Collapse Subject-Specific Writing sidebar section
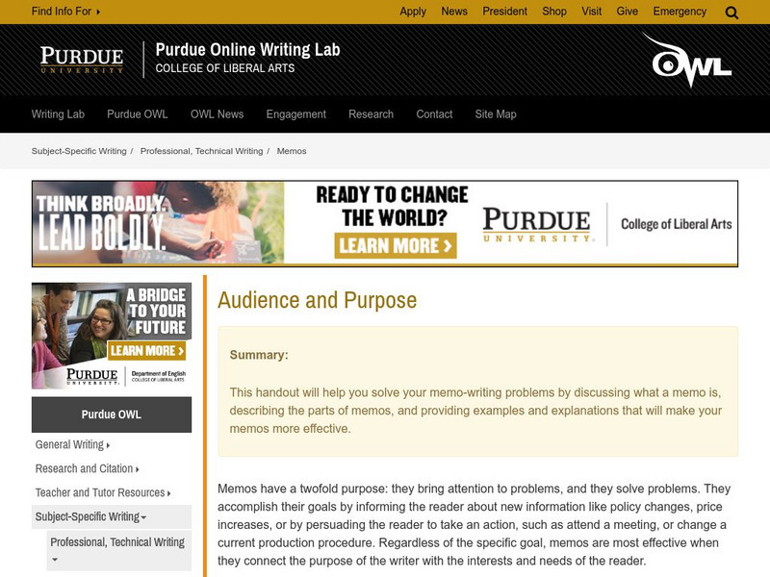 point(112,516)
